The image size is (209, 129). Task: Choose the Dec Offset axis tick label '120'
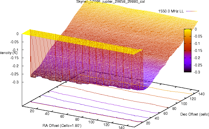coord(193,99)
